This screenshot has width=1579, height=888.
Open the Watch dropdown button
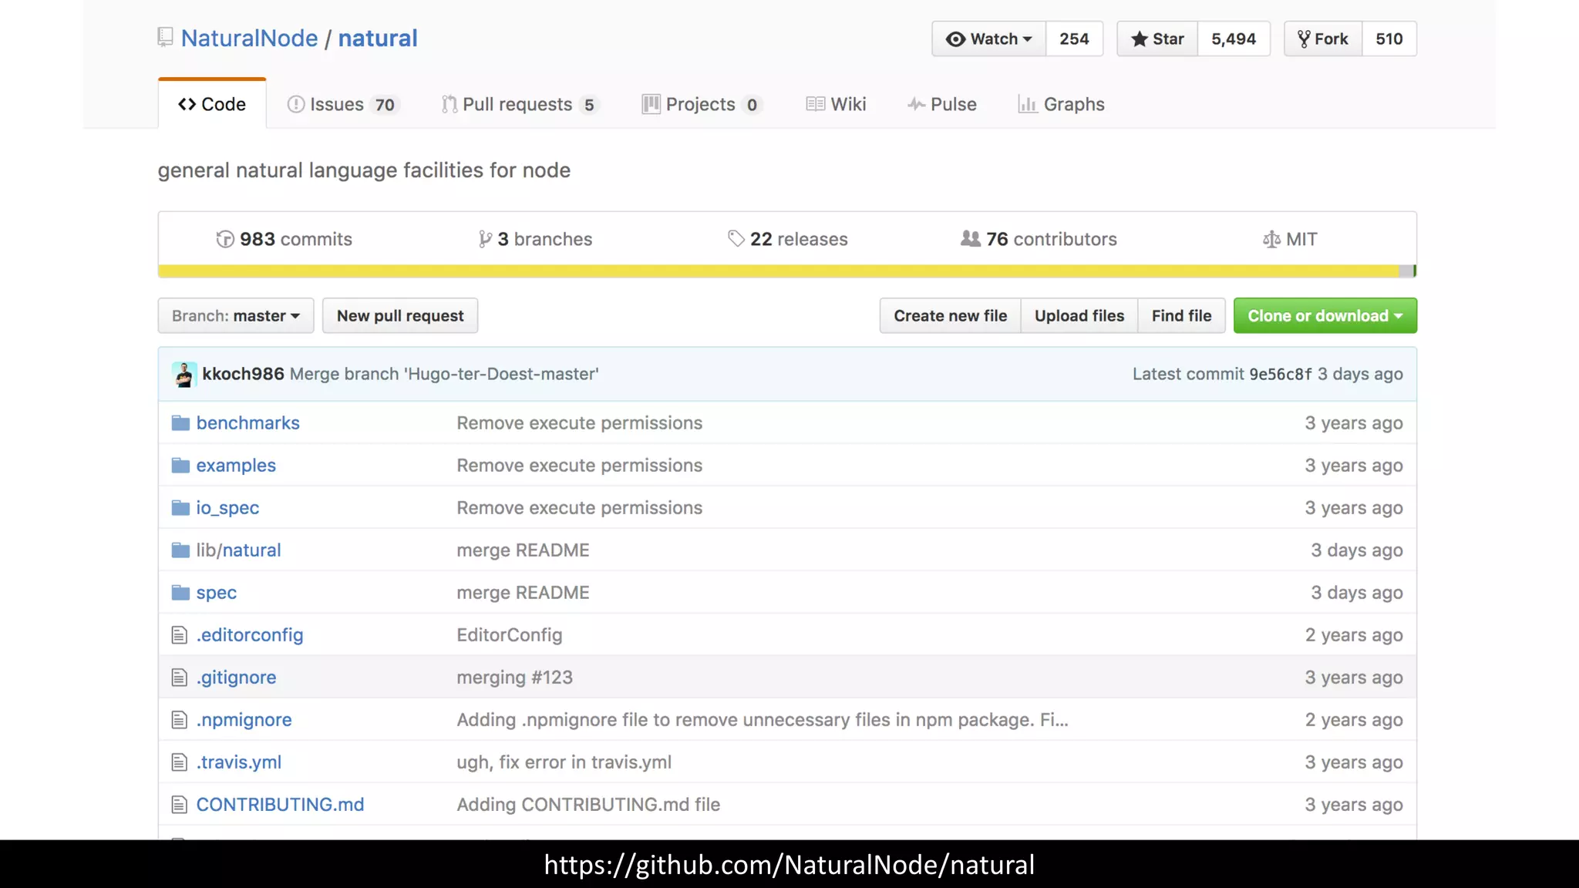click(988, 39)
